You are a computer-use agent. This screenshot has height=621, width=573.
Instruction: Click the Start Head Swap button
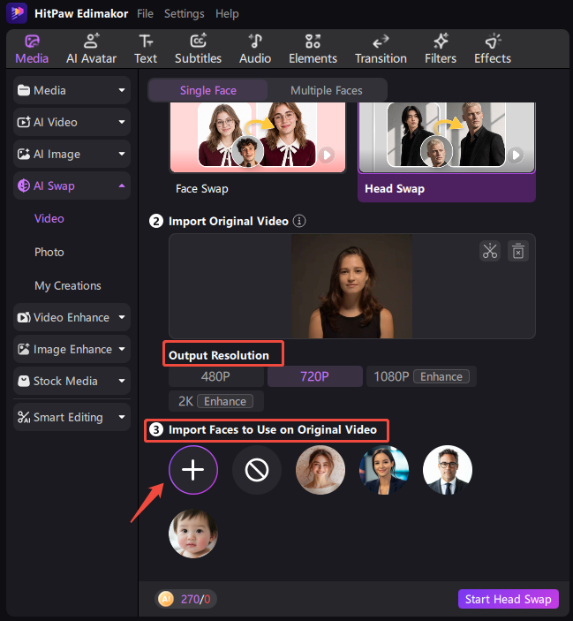pos(508,599)
